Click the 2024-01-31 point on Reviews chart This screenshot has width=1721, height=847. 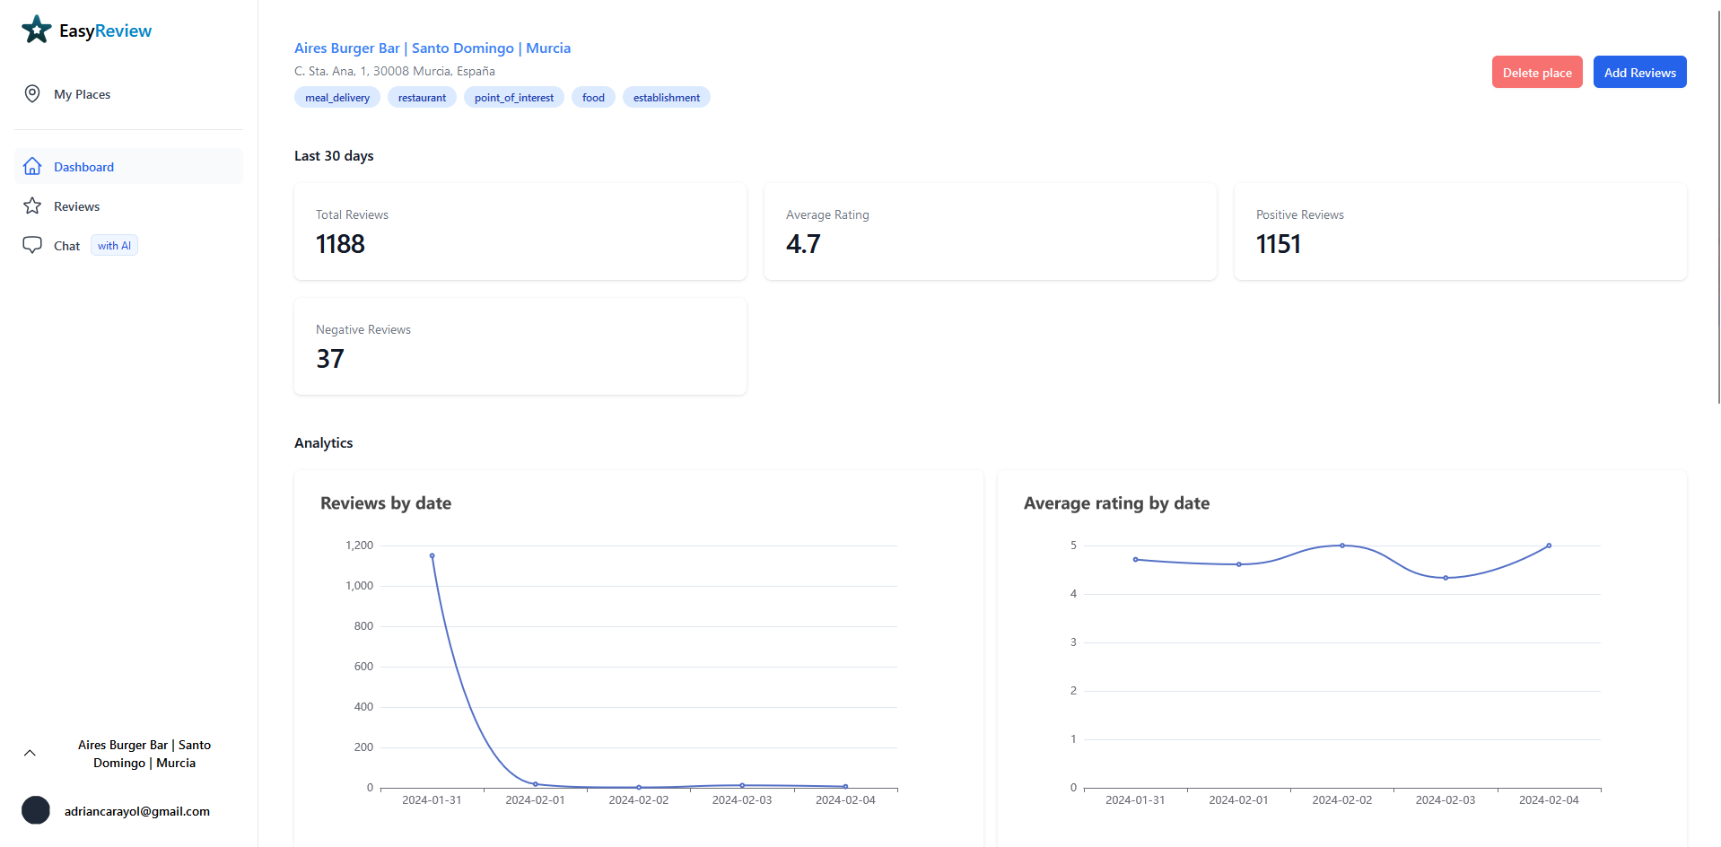click(432, 556)
